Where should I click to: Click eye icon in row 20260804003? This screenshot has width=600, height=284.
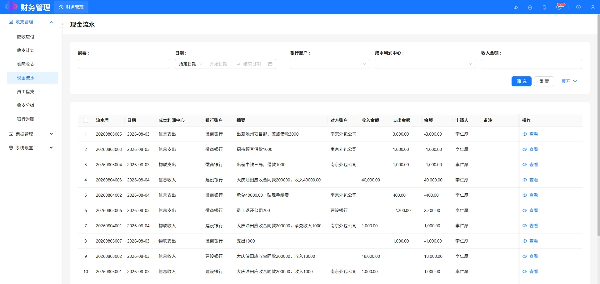(525, 180)
